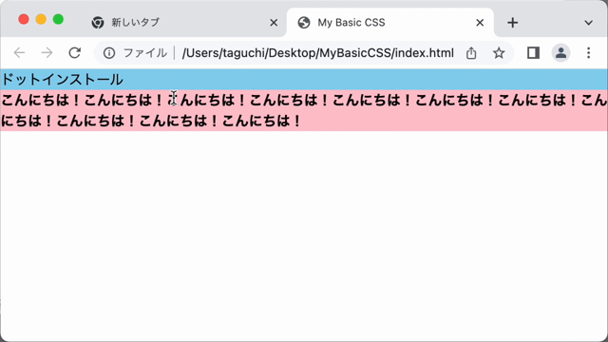This screenshot has width=608, height=342.
Task: Open site info icon beside ファイル
Action: (x=109, y=53)
